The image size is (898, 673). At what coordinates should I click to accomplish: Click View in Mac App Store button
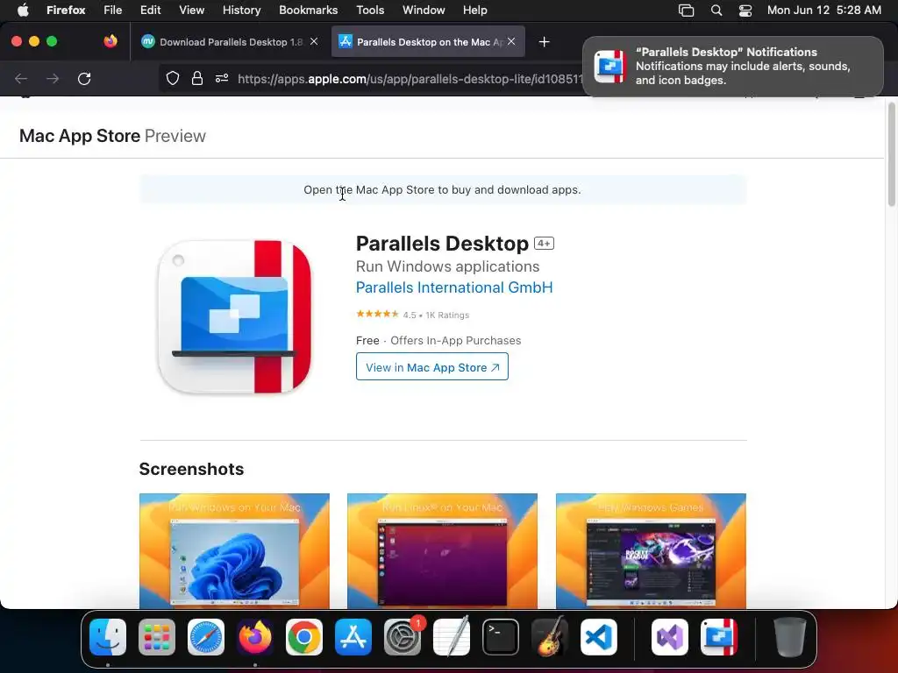pos(431,367)
